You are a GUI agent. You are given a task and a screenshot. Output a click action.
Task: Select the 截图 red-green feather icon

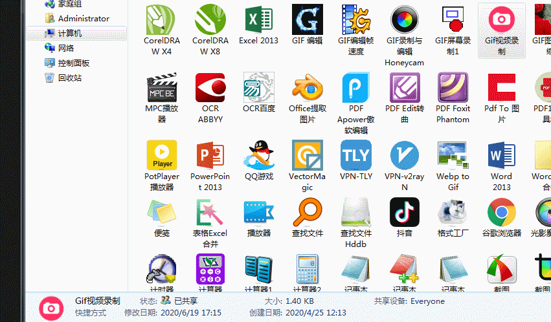(x=501, y=270)
